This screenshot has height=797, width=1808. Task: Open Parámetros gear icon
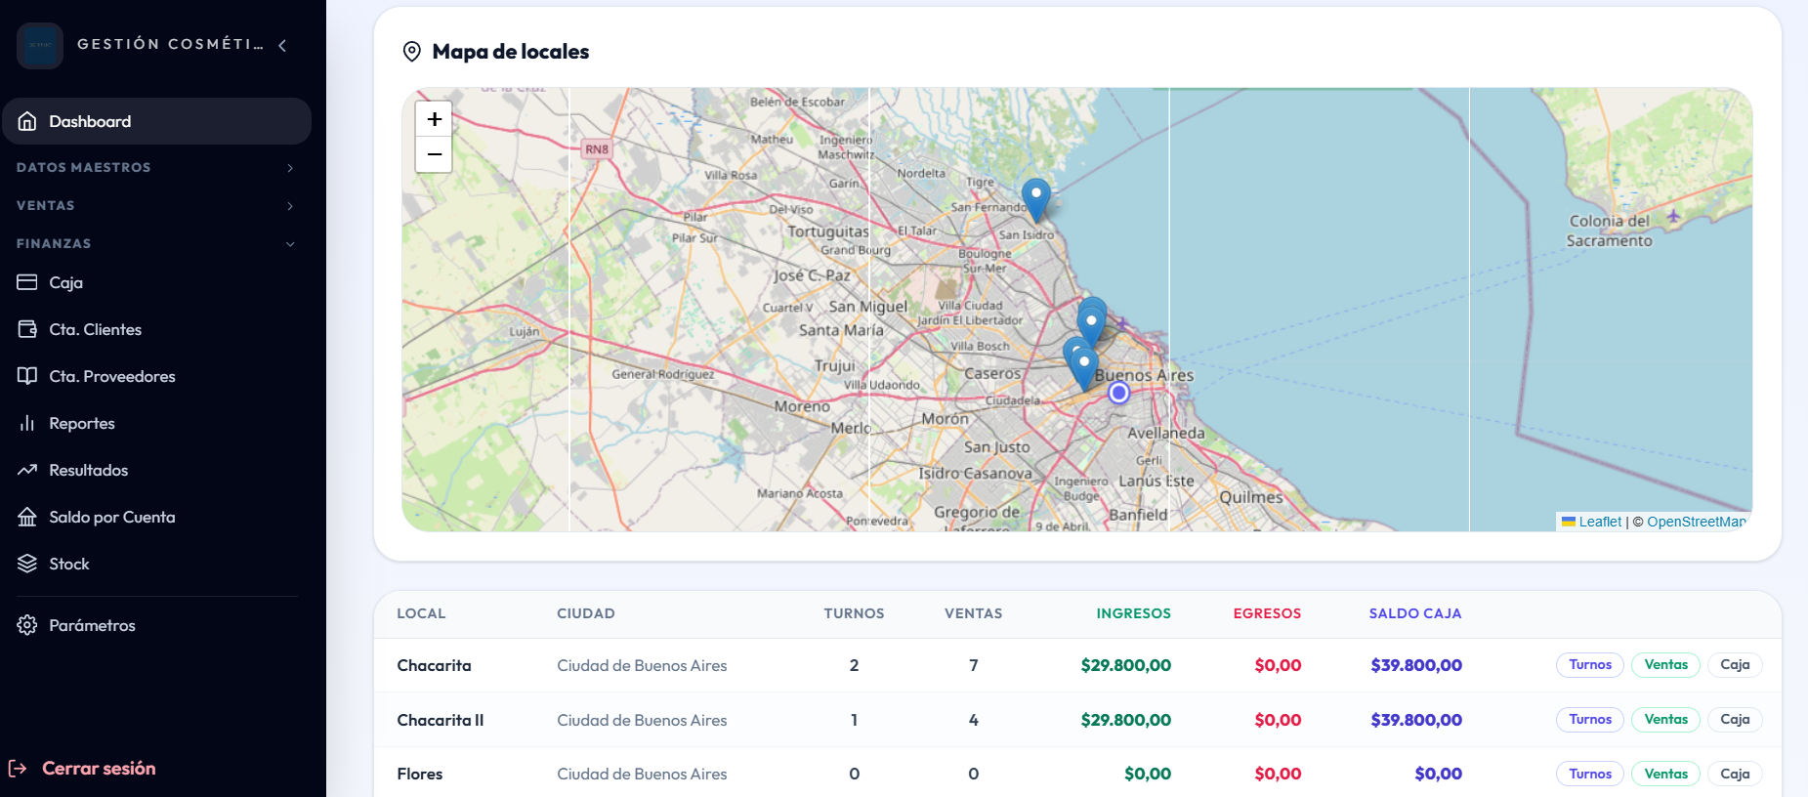tap(27, 625)
